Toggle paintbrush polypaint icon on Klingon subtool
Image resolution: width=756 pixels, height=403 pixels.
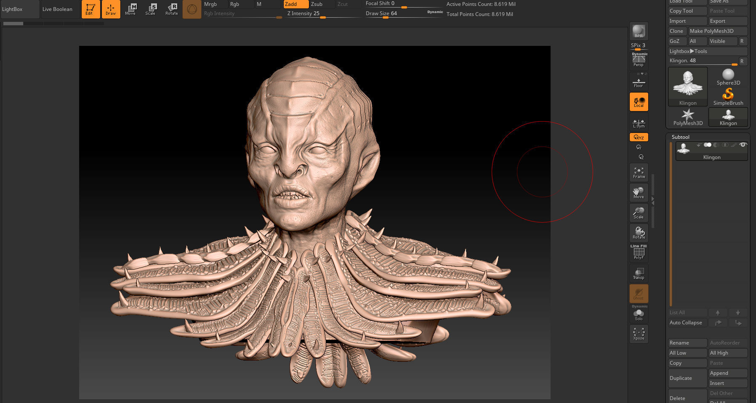click(734, 145)
